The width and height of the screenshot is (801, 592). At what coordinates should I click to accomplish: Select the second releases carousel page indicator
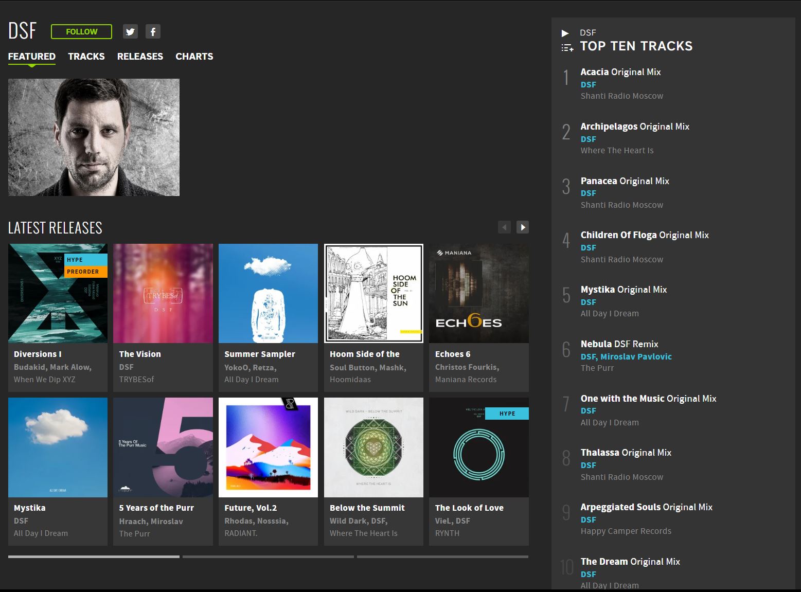pyautogui.click(x=268, y=557)
